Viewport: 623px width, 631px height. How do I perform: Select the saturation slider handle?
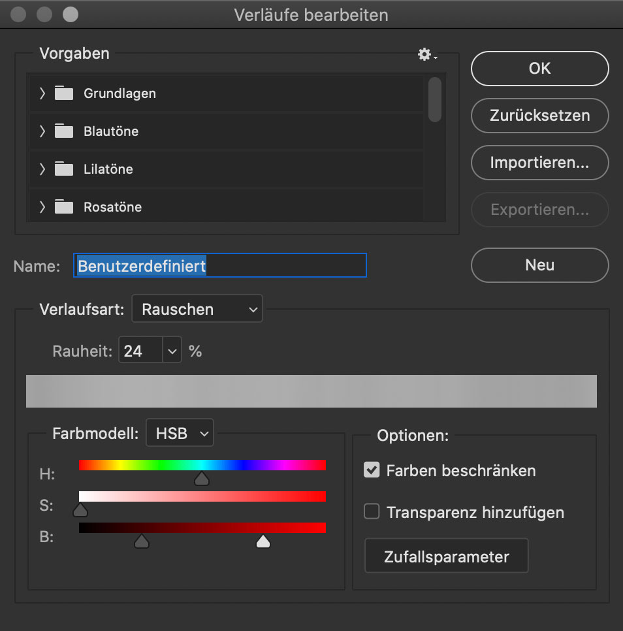click(80, 510)
